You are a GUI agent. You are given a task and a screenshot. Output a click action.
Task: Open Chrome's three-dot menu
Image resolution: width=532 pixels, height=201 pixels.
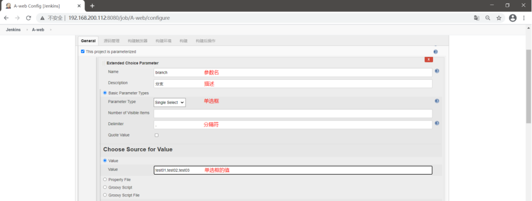pyautogui.click(x=524, y=18)
